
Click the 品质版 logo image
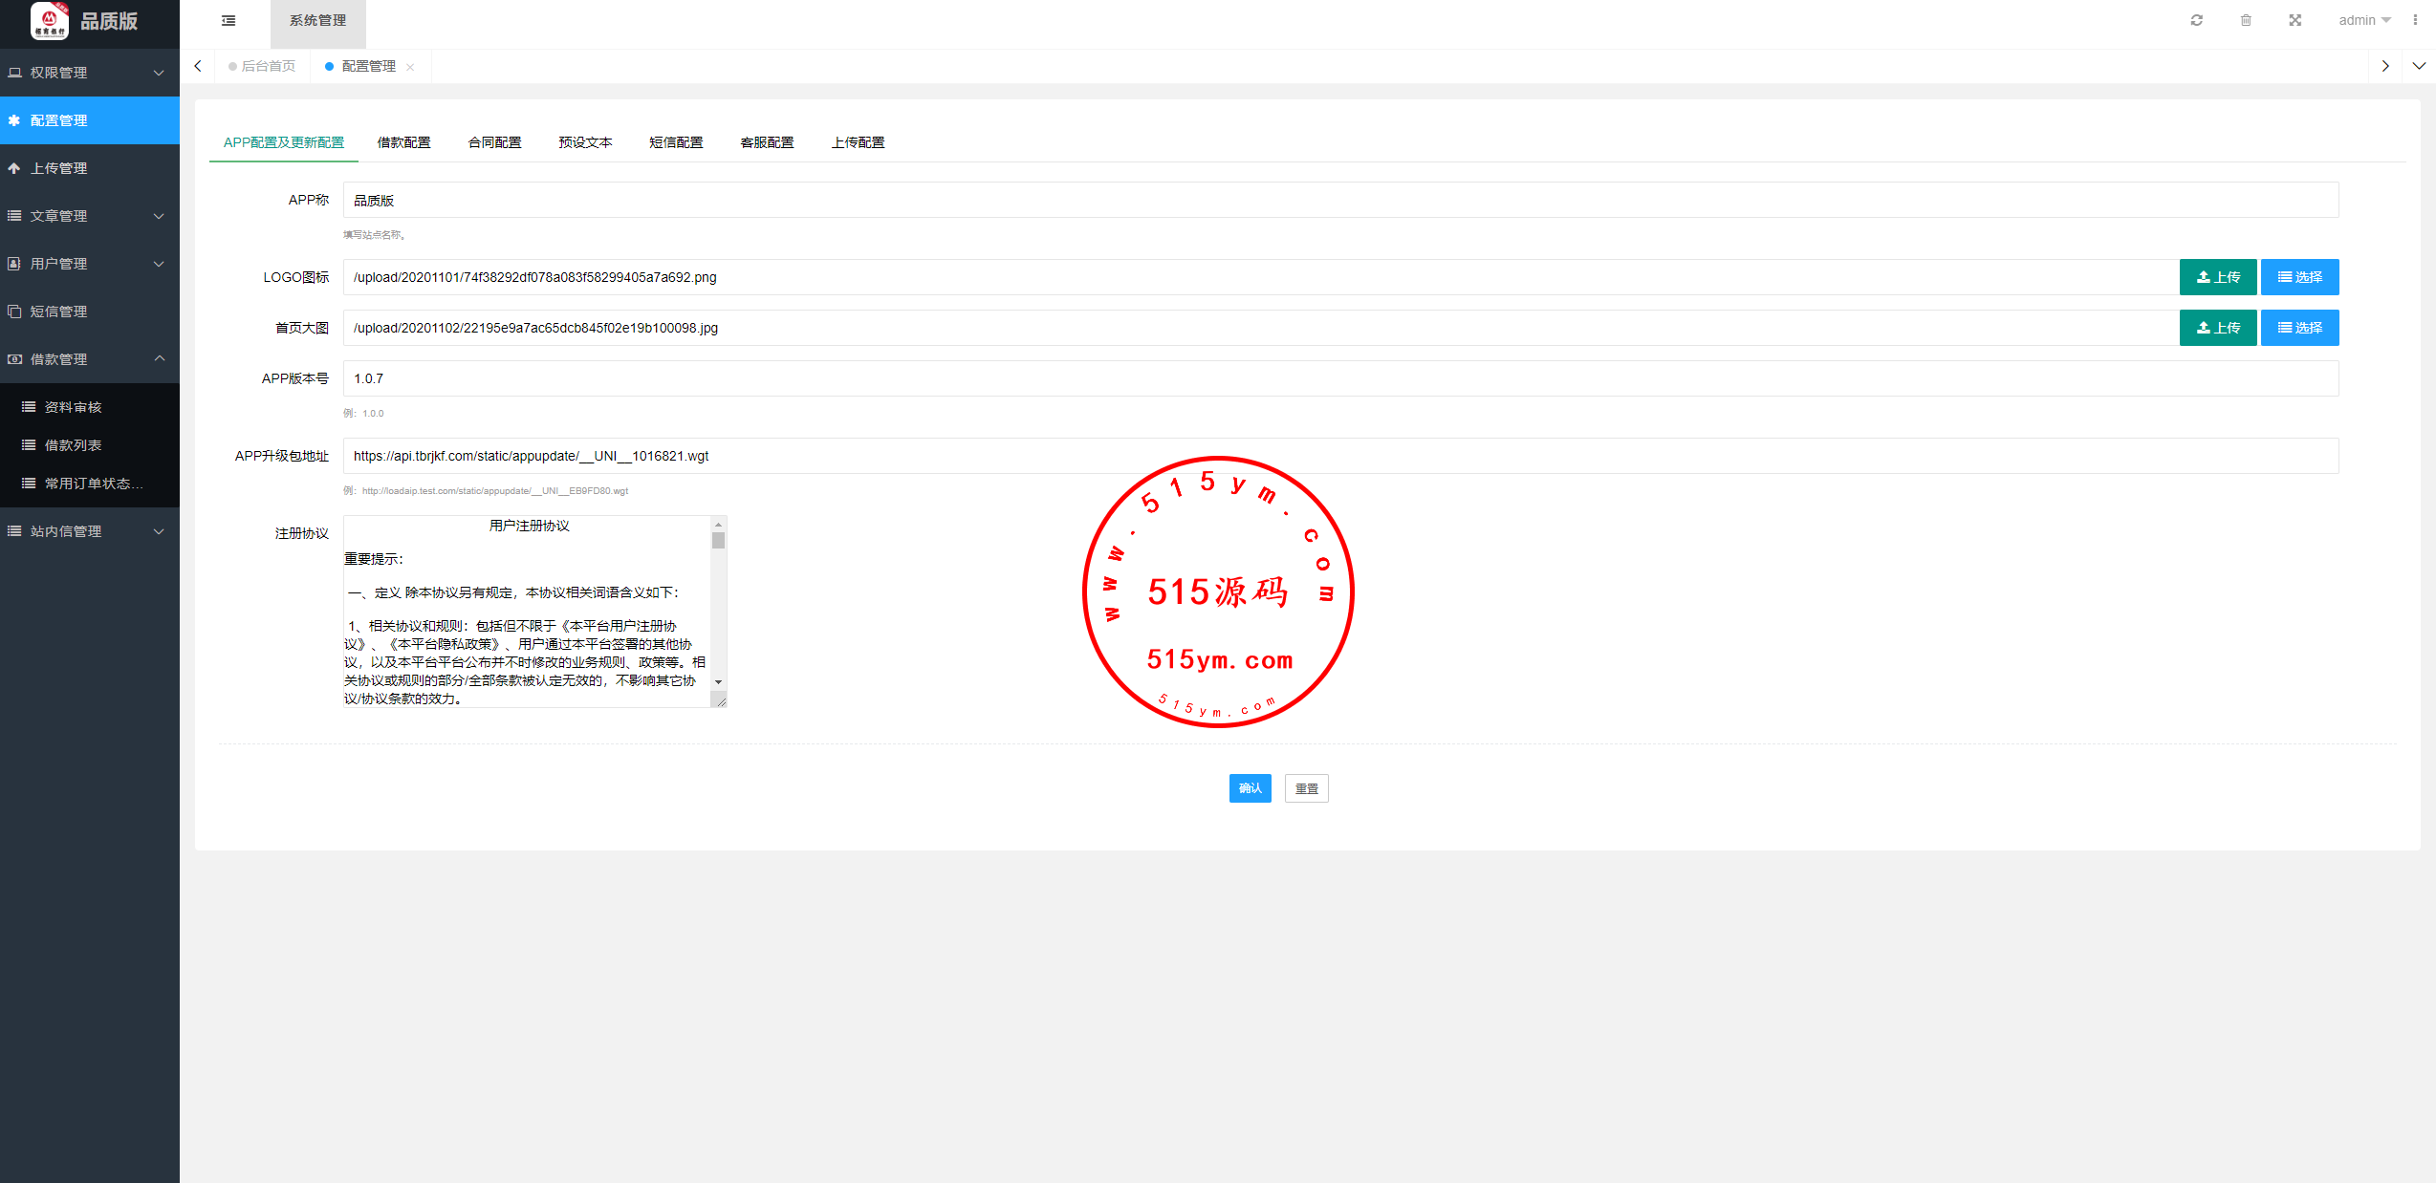tap(50, 20)
